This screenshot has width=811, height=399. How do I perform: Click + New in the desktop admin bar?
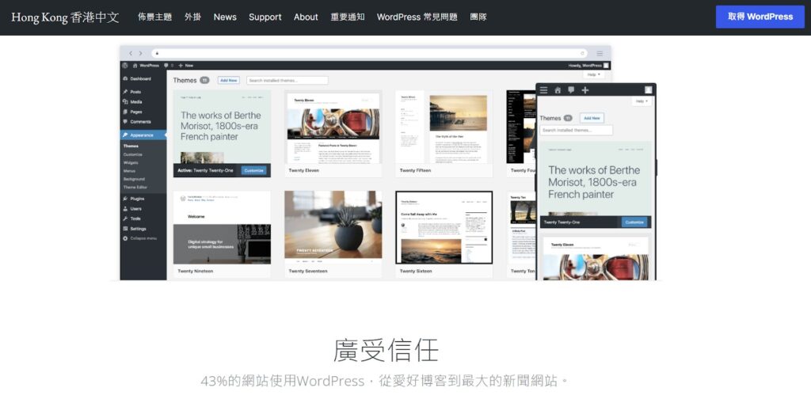(185, 66)
